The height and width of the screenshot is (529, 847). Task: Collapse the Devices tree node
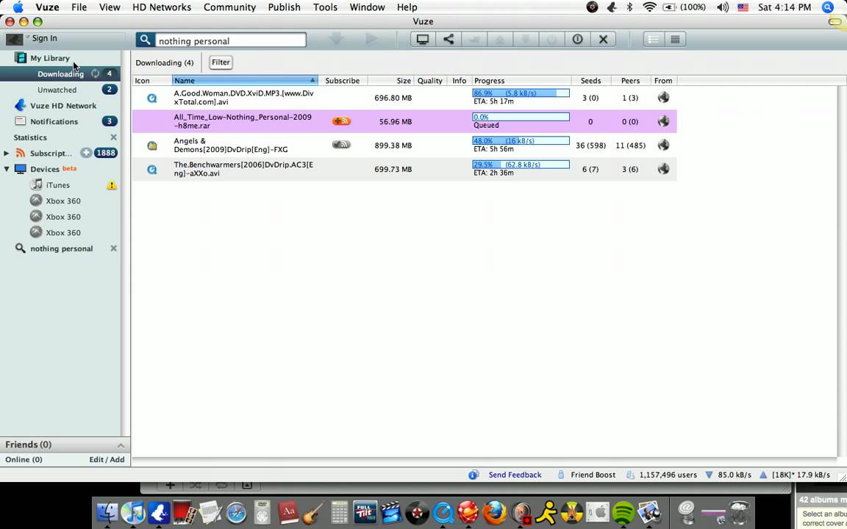pos(7,169)
